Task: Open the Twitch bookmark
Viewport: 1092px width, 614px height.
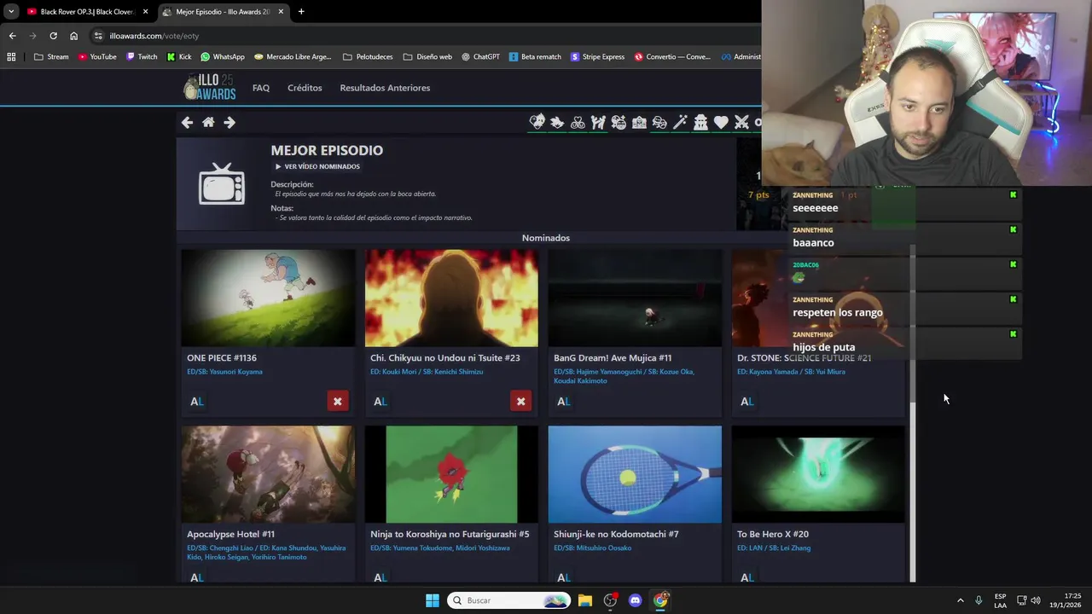Action: coord(142,57)
